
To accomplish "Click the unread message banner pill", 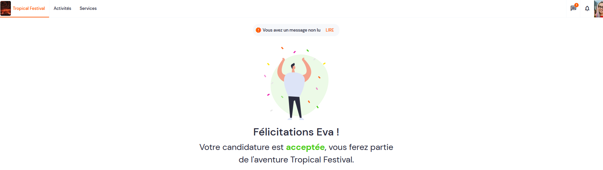I will [x=296, y=30].
